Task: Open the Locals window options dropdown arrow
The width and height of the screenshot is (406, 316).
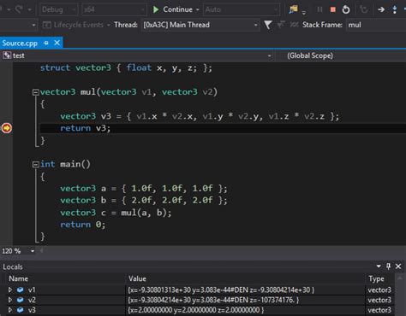Action: click(x=379, y=266)
